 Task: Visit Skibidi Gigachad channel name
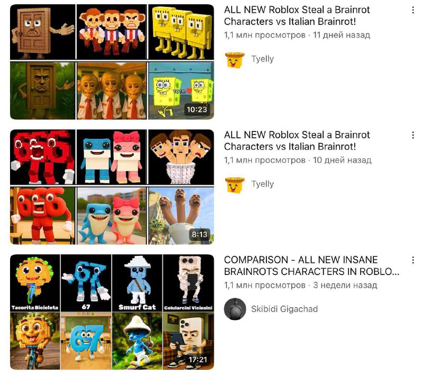pos(284,309)
